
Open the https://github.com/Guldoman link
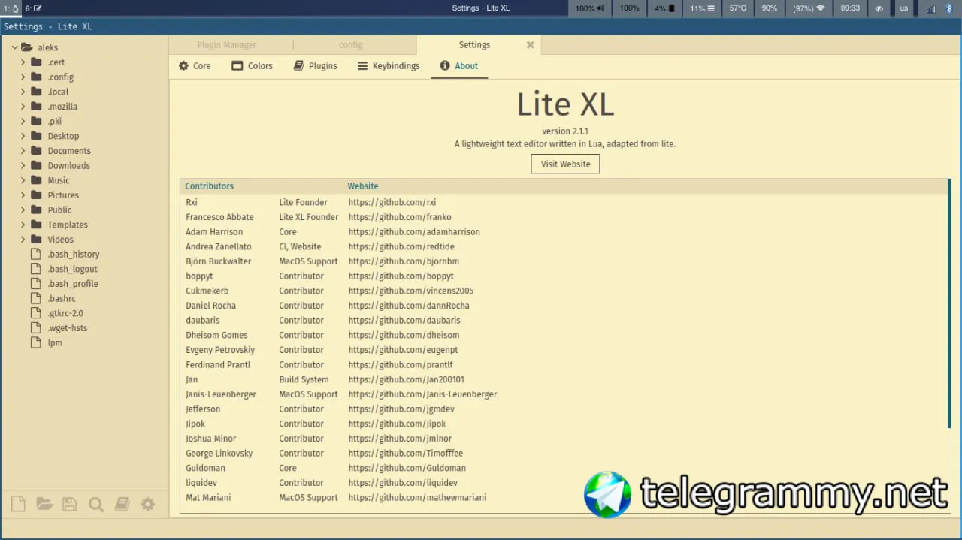click(x=407, y=468)
